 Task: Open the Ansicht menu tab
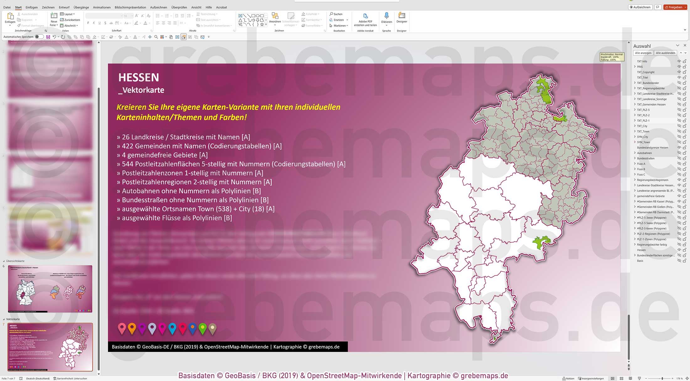(196, 7)
